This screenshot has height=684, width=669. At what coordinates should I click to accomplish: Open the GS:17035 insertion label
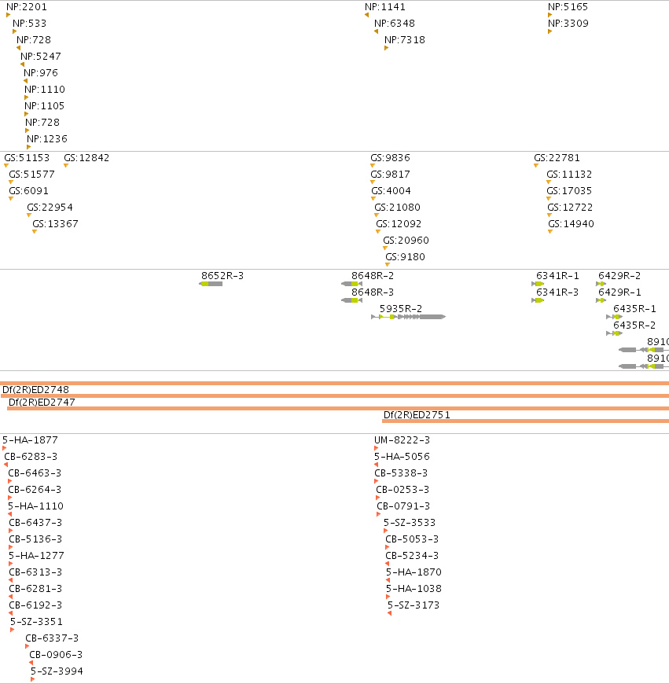click(570, 191)
